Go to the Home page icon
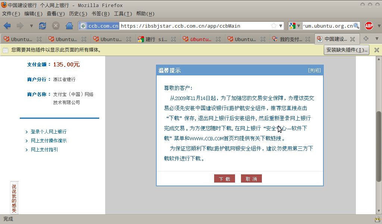Viewport: 382px width, 224px height. click(x=69, y=26)
